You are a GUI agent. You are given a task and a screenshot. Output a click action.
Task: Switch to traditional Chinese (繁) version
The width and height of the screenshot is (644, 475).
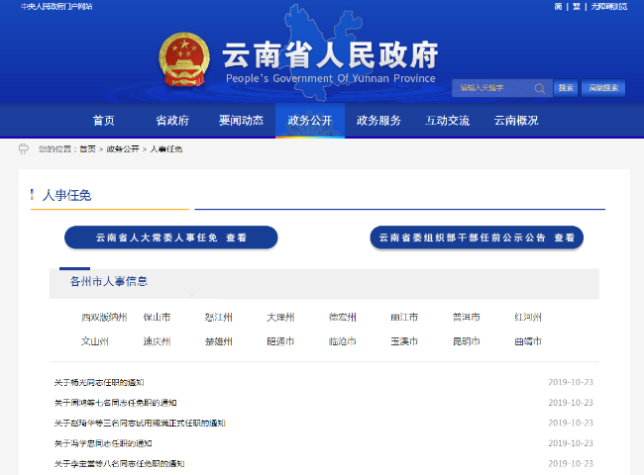click(x=576, y=6)
